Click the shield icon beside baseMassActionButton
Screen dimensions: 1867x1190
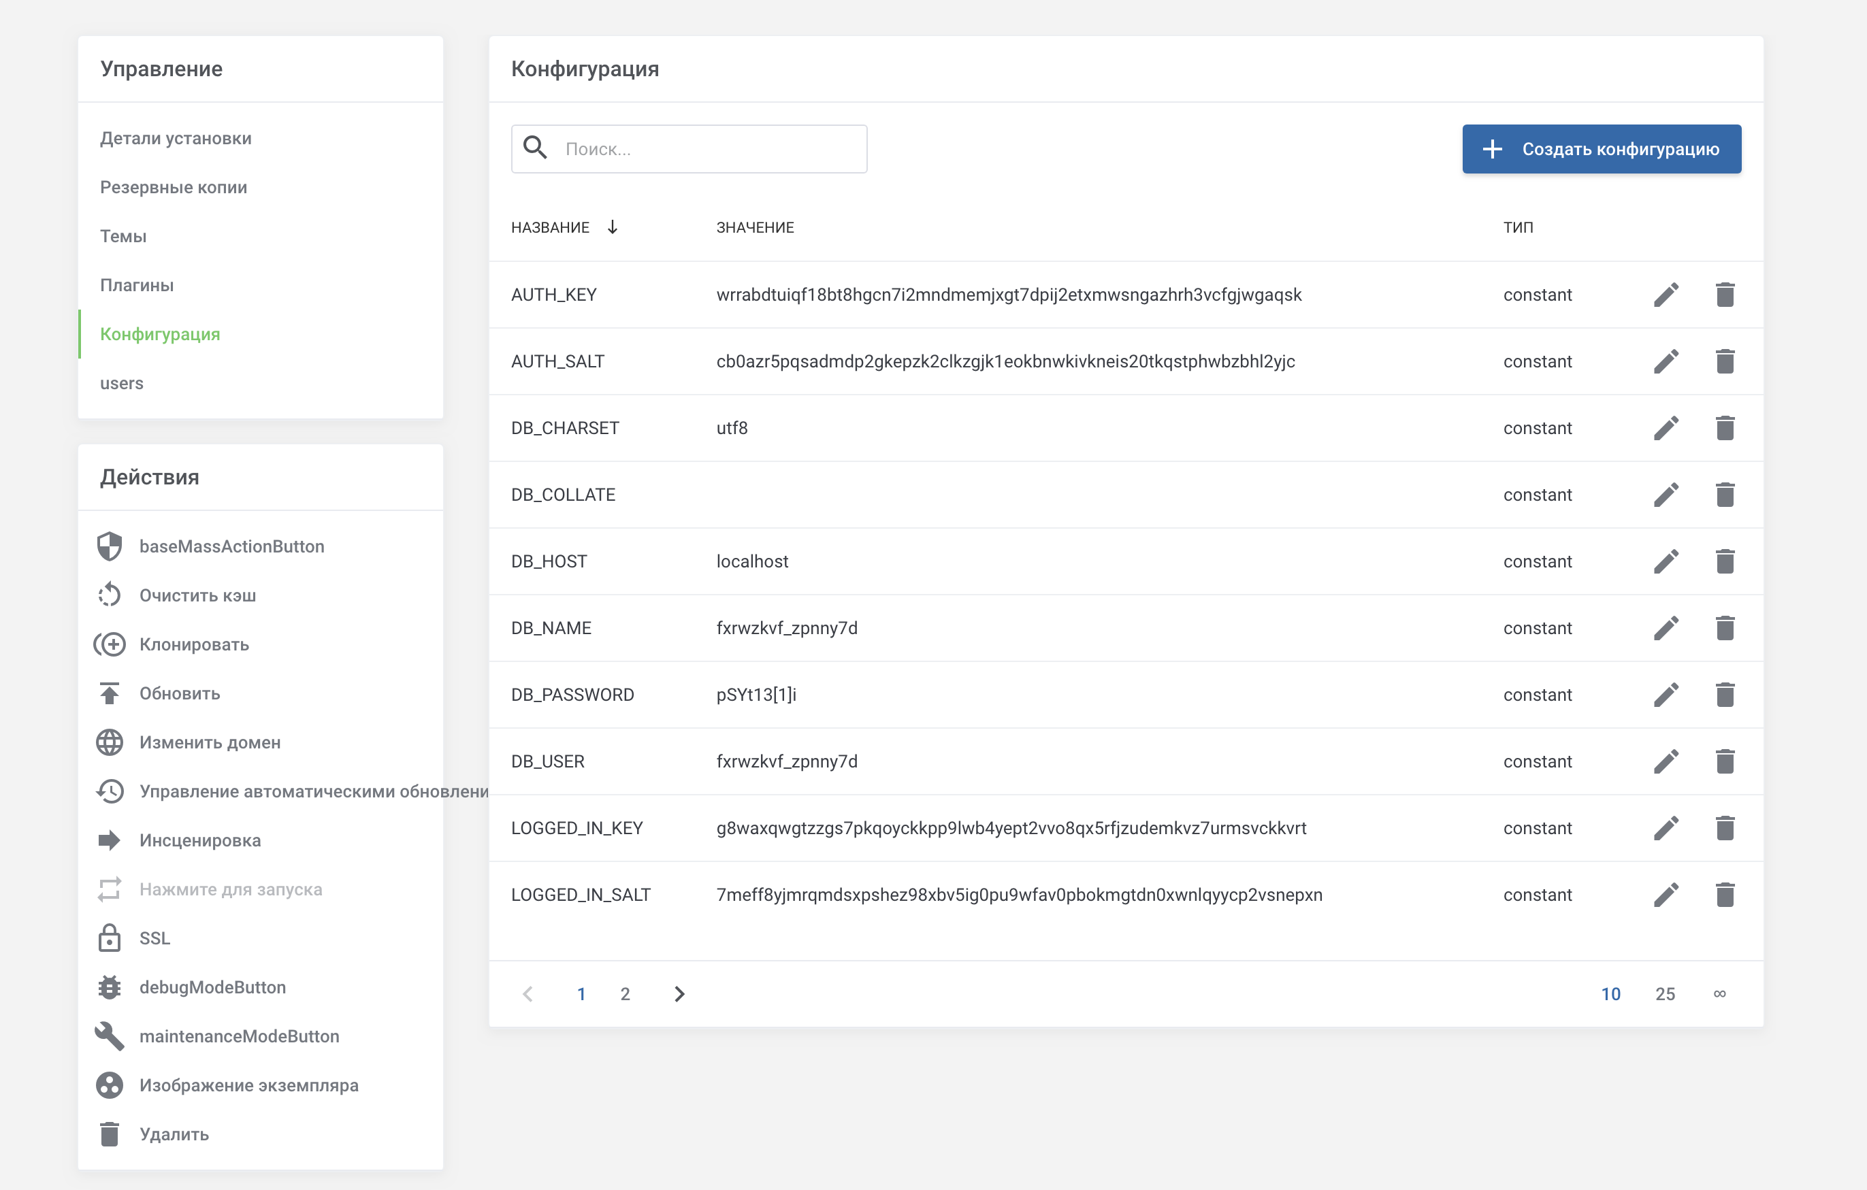pos(110,546)
